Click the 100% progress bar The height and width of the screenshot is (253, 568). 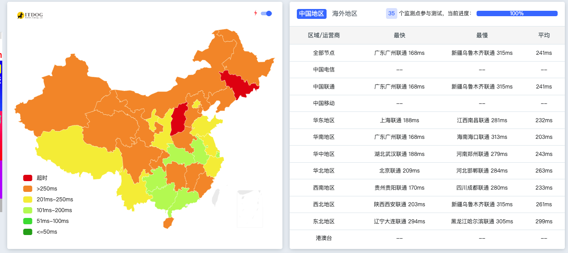(x=517, y=13)
